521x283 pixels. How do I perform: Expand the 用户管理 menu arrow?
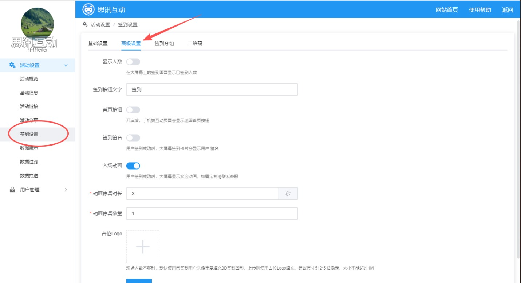point(66,190)
